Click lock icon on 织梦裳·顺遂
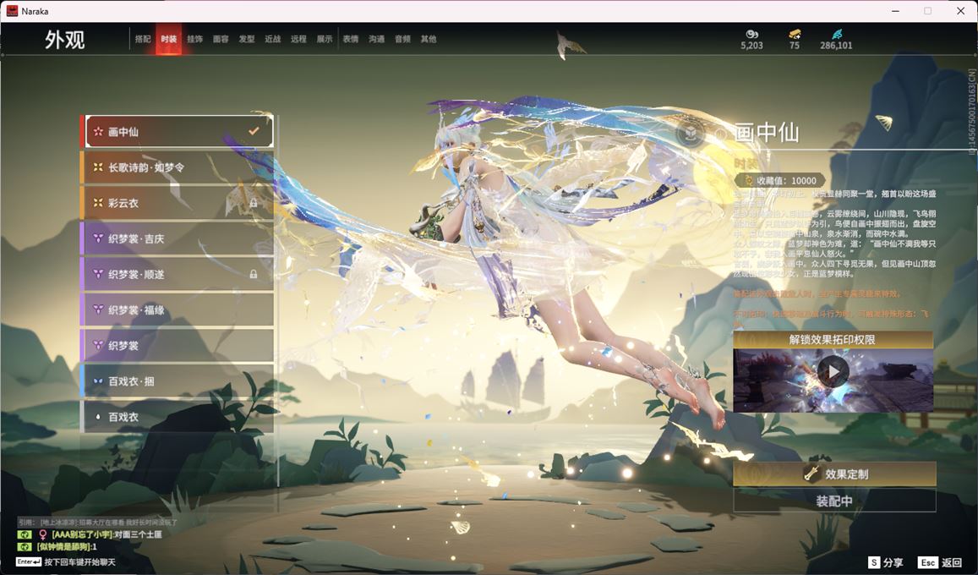This screenshot has width=978, height=575. [254, 274]
